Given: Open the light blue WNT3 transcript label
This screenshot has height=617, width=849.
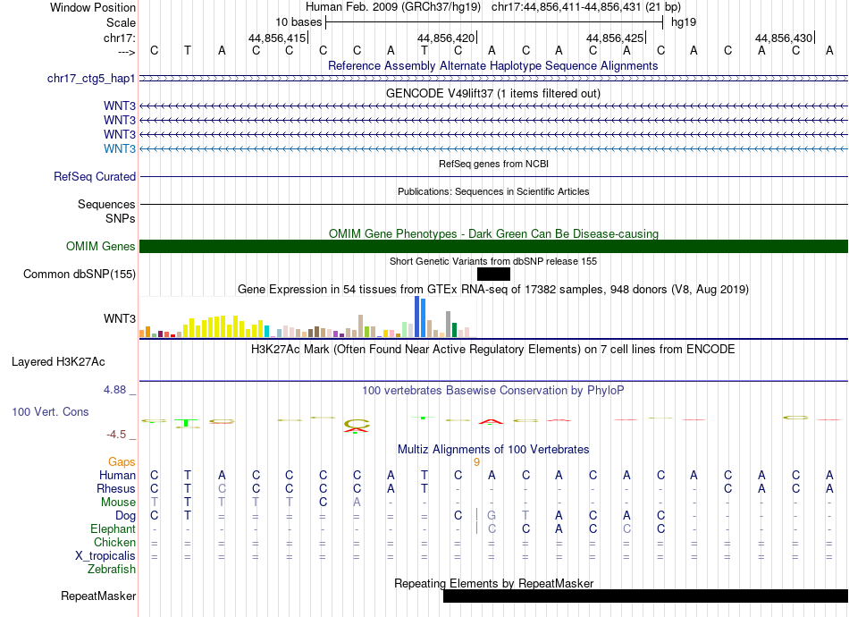Looking at the screenshot, I should (x=120, y=148).
